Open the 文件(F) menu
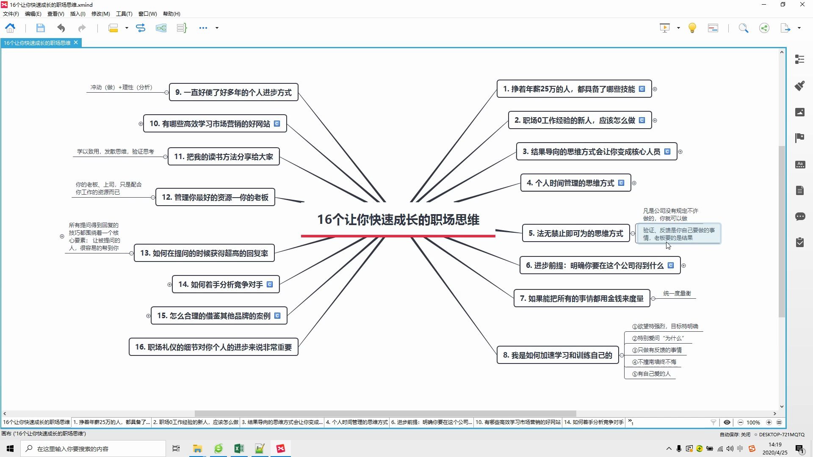 11,14
